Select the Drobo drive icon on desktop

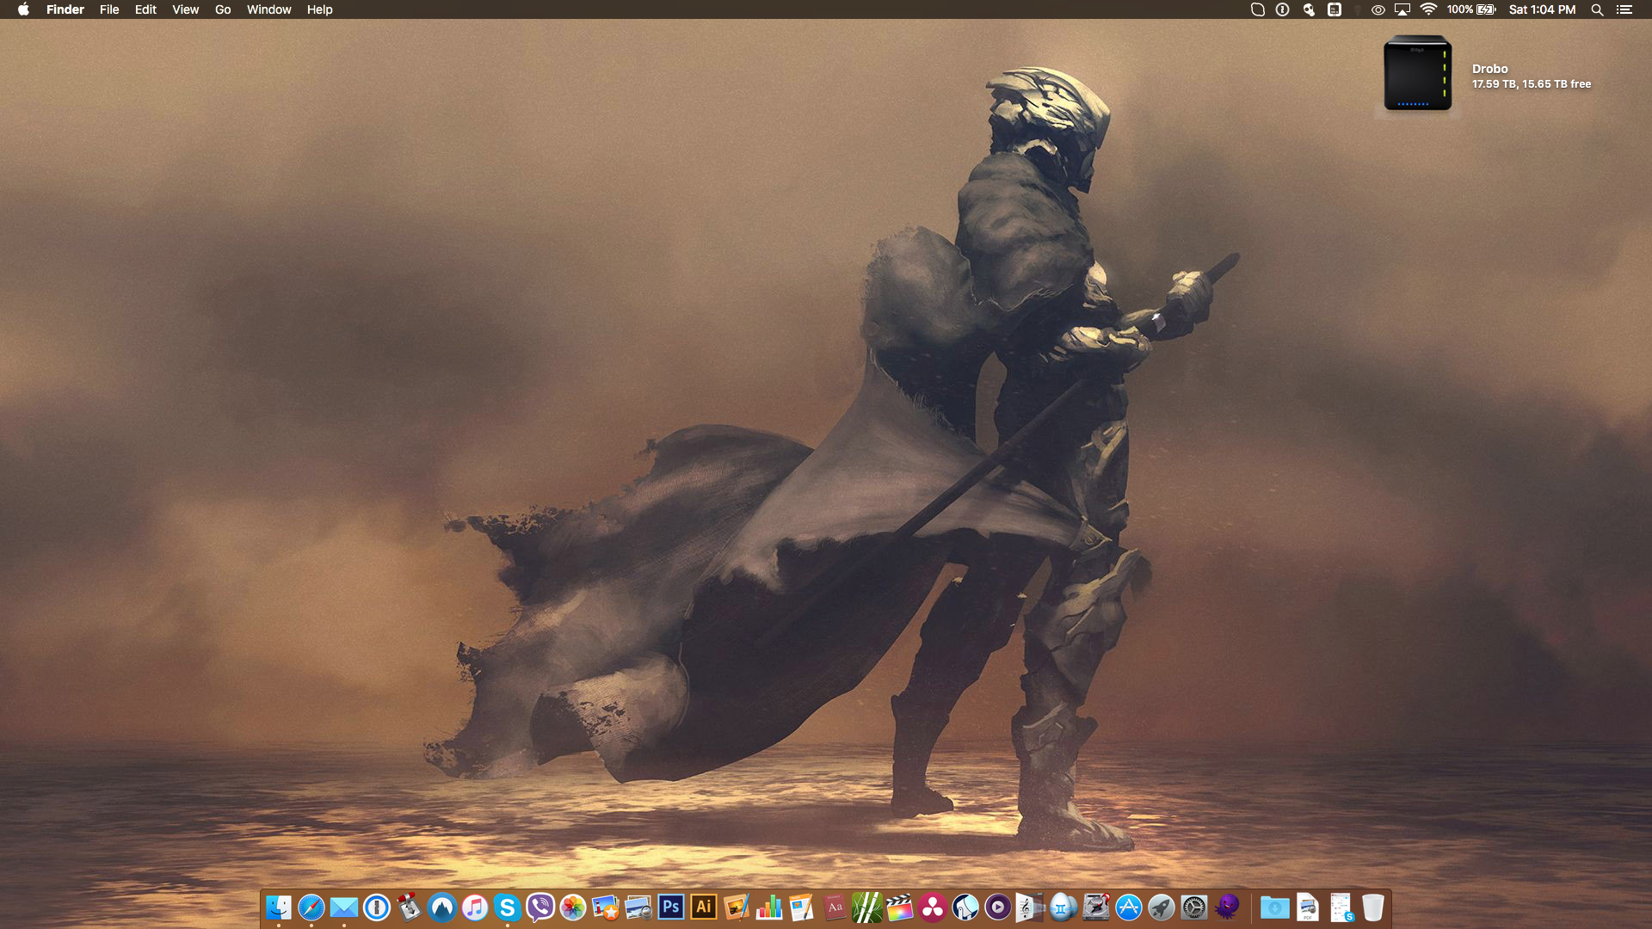(x=1417, y=73)
